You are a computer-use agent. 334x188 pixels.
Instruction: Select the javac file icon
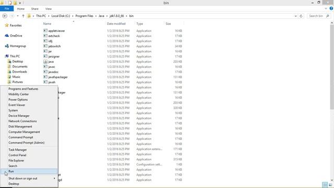coord(45,67)
